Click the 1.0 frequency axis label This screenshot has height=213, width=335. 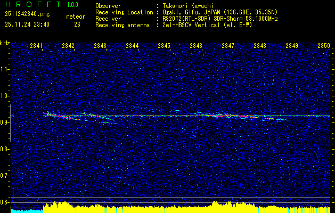click(x=5, y=96)
